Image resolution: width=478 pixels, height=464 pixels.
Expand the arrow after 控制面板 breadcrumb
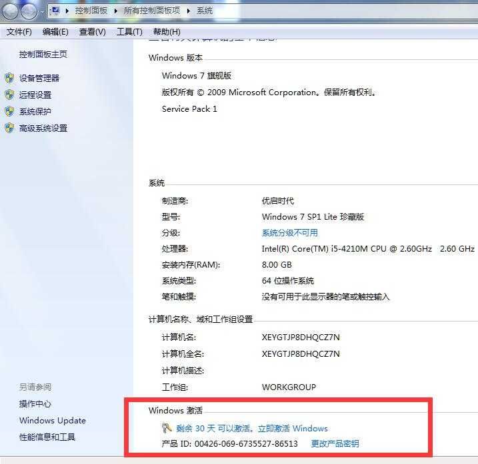tap(116, 11)
